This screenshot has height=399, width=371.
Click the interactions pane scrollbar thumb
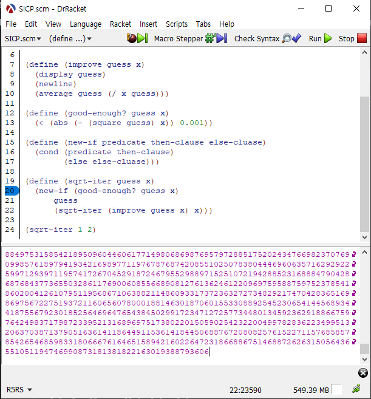point(364,349)
